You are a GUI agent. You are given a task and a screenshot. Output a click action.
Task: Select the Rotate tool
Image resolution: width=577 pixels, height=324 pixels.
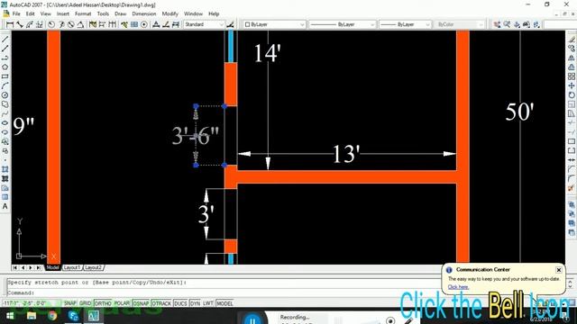(572, 95)
